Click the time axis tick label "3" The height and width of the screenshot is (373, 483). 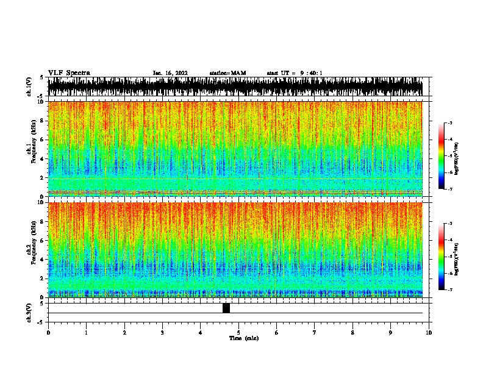[x=162, y=333]
